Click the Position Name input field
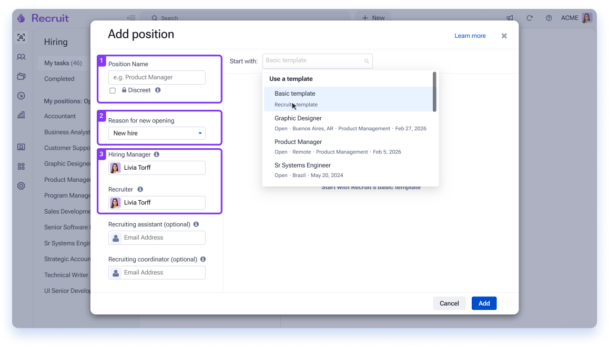Screen dimensions: 609x352 [x=157, y=77]
